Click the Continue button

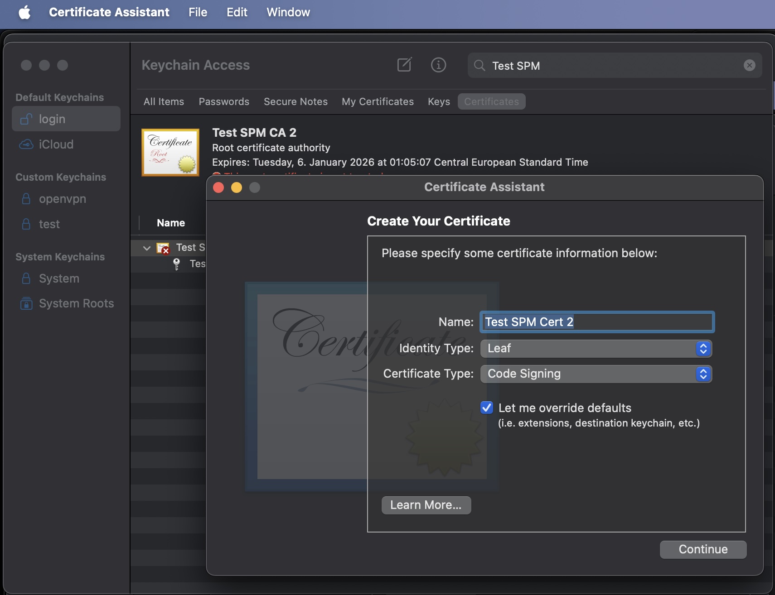[x=703, y=550]
